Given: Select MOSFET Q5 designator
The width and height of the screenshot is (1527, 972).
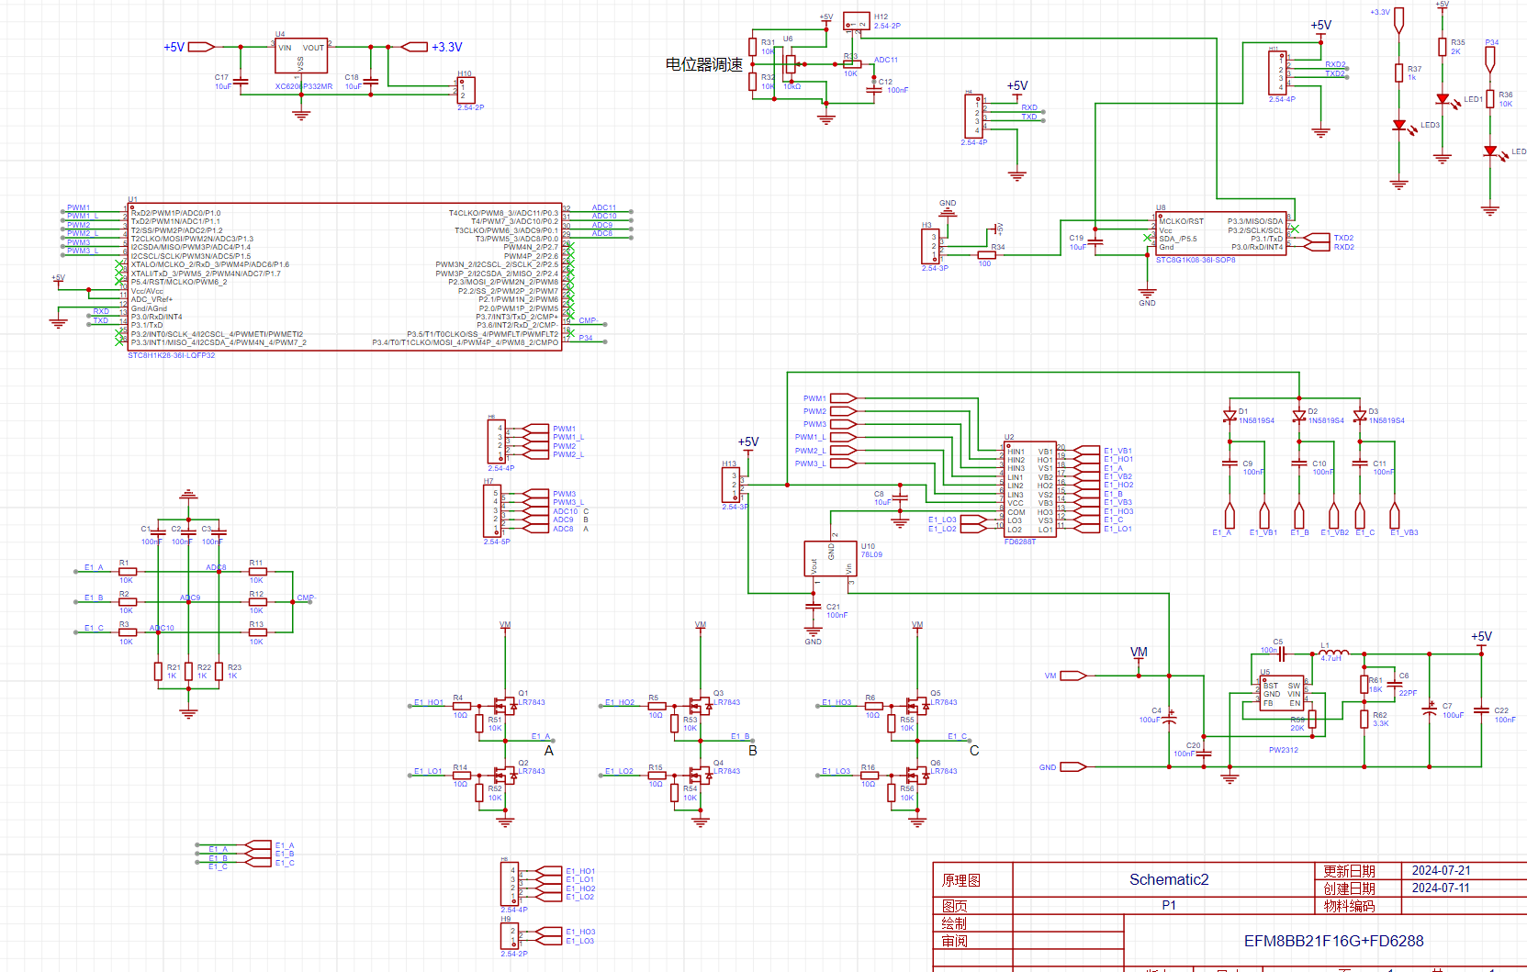Looking at the screenshot, I should pos(935,694).
